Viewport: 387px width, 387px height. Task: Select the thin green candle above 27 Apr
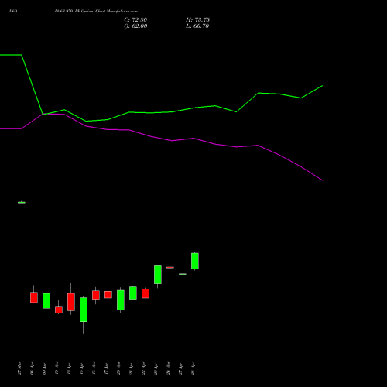(183, 274)
